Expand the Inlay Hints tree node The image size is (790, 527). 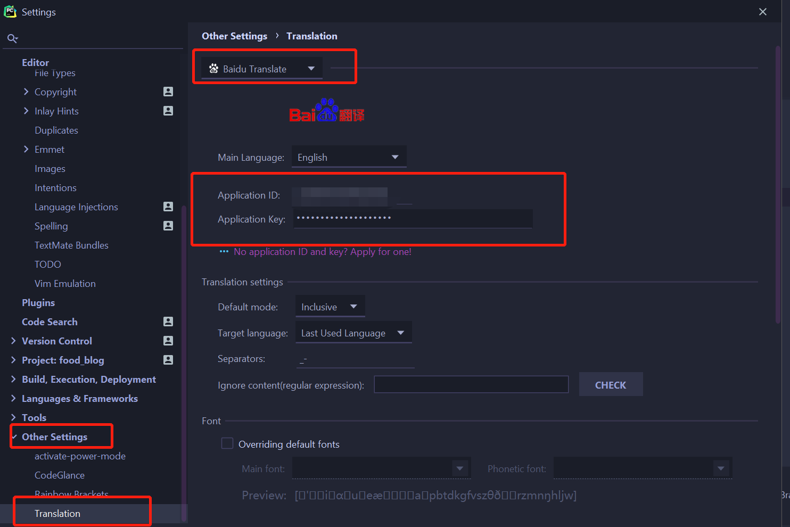point(26,111)
